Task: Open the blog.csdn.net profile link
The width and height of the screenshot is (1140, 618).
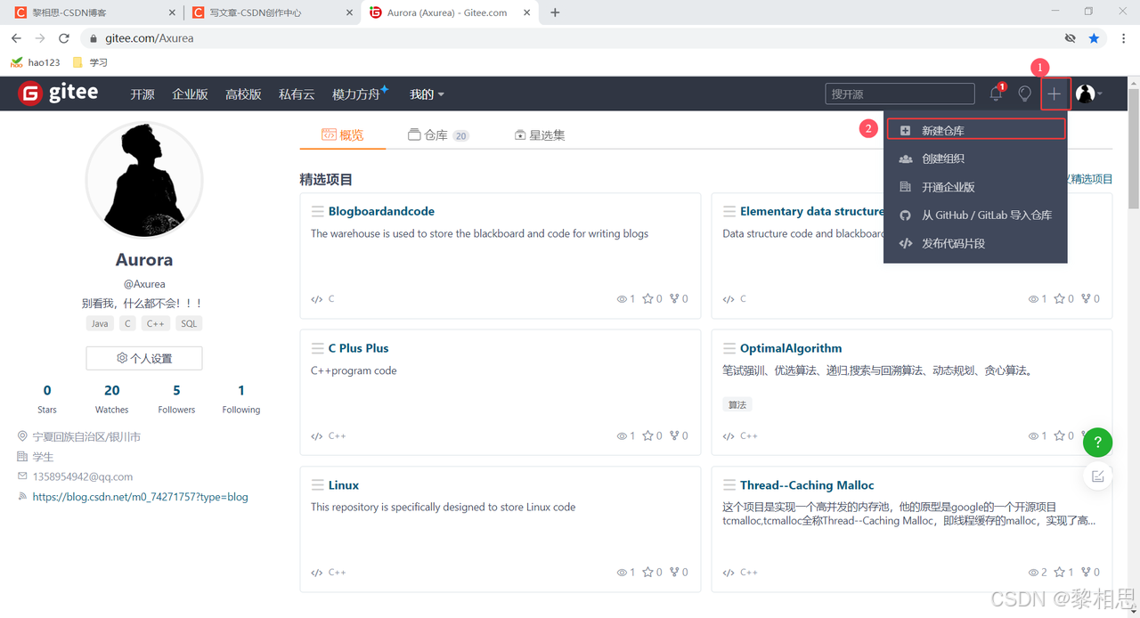Action: [x=140, y=497]
